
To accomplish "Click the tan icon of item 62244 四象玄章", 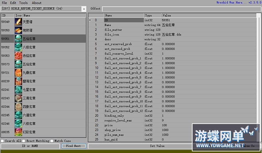I will [18, 107].
